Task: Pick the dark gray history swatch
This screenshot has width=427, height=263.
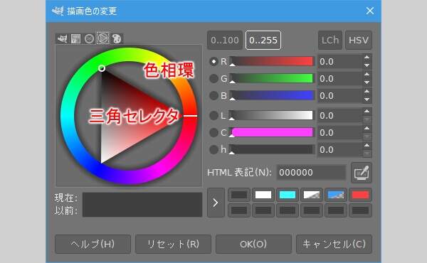Action: point(239,195)
